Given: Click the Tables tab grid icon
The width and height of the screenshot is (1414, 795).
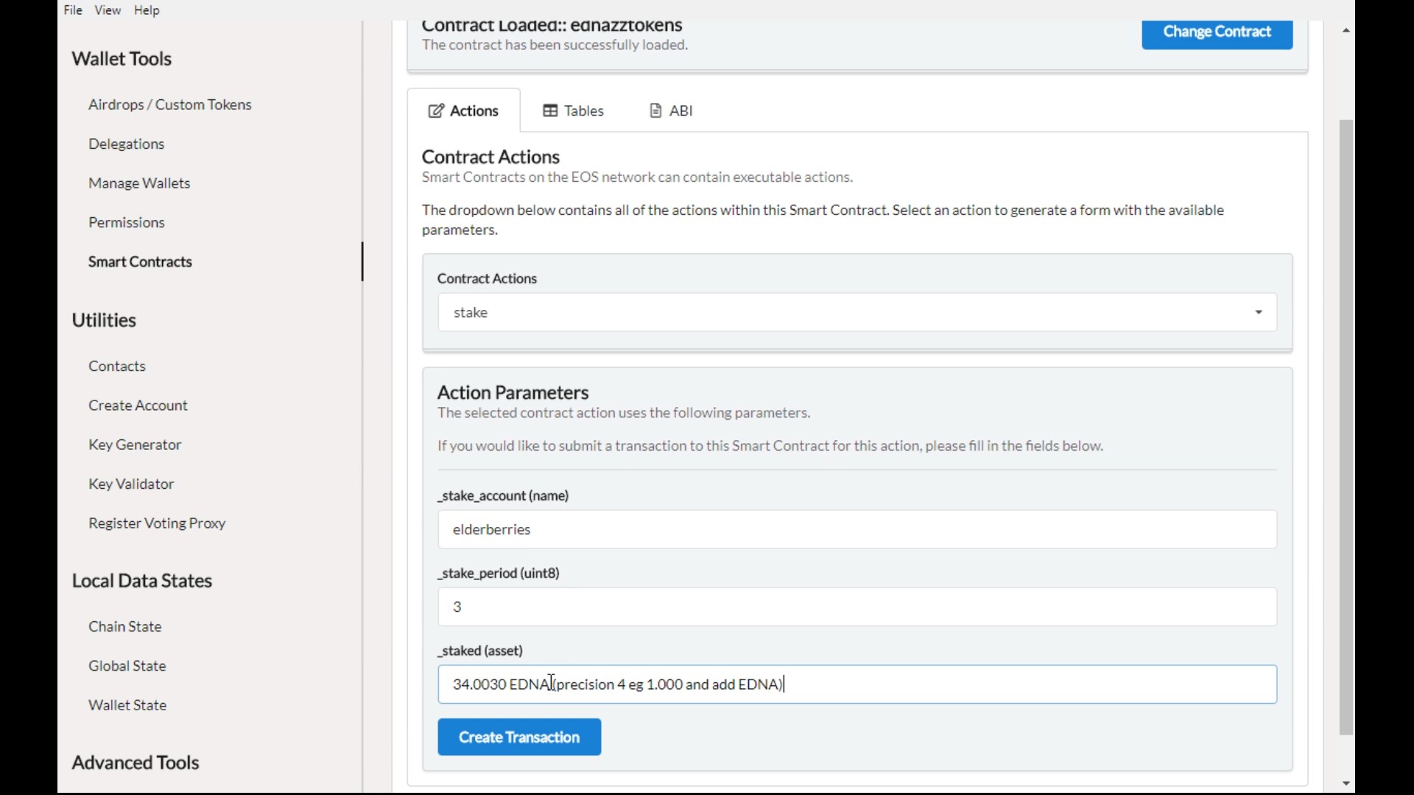Looking at the screenshot, I should tap(550, 111).
